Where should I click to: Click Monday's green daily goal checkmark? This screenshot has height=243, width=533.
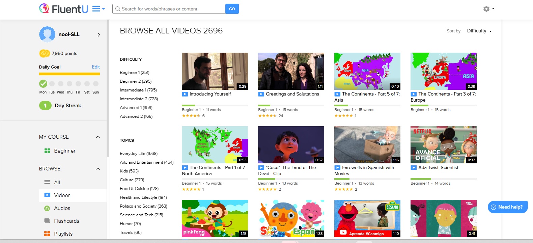click(43, 83)
